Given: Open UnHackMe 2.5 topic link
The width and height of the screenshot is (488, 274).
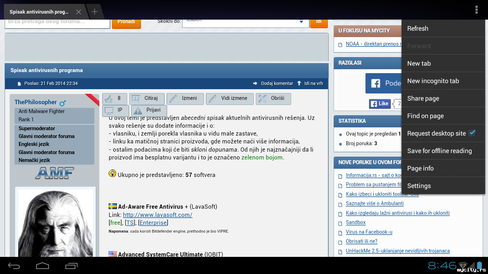Looking at the screenshot, I should (398, 251).
